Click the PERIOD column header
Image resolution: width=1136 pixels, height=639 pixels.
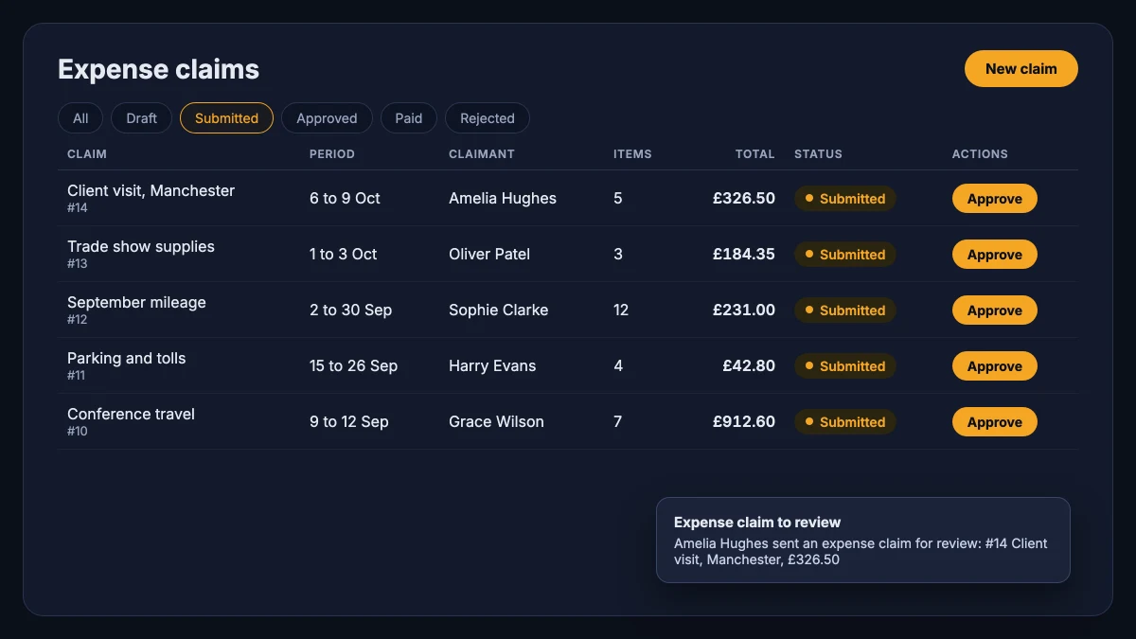[x=332, y=153]
